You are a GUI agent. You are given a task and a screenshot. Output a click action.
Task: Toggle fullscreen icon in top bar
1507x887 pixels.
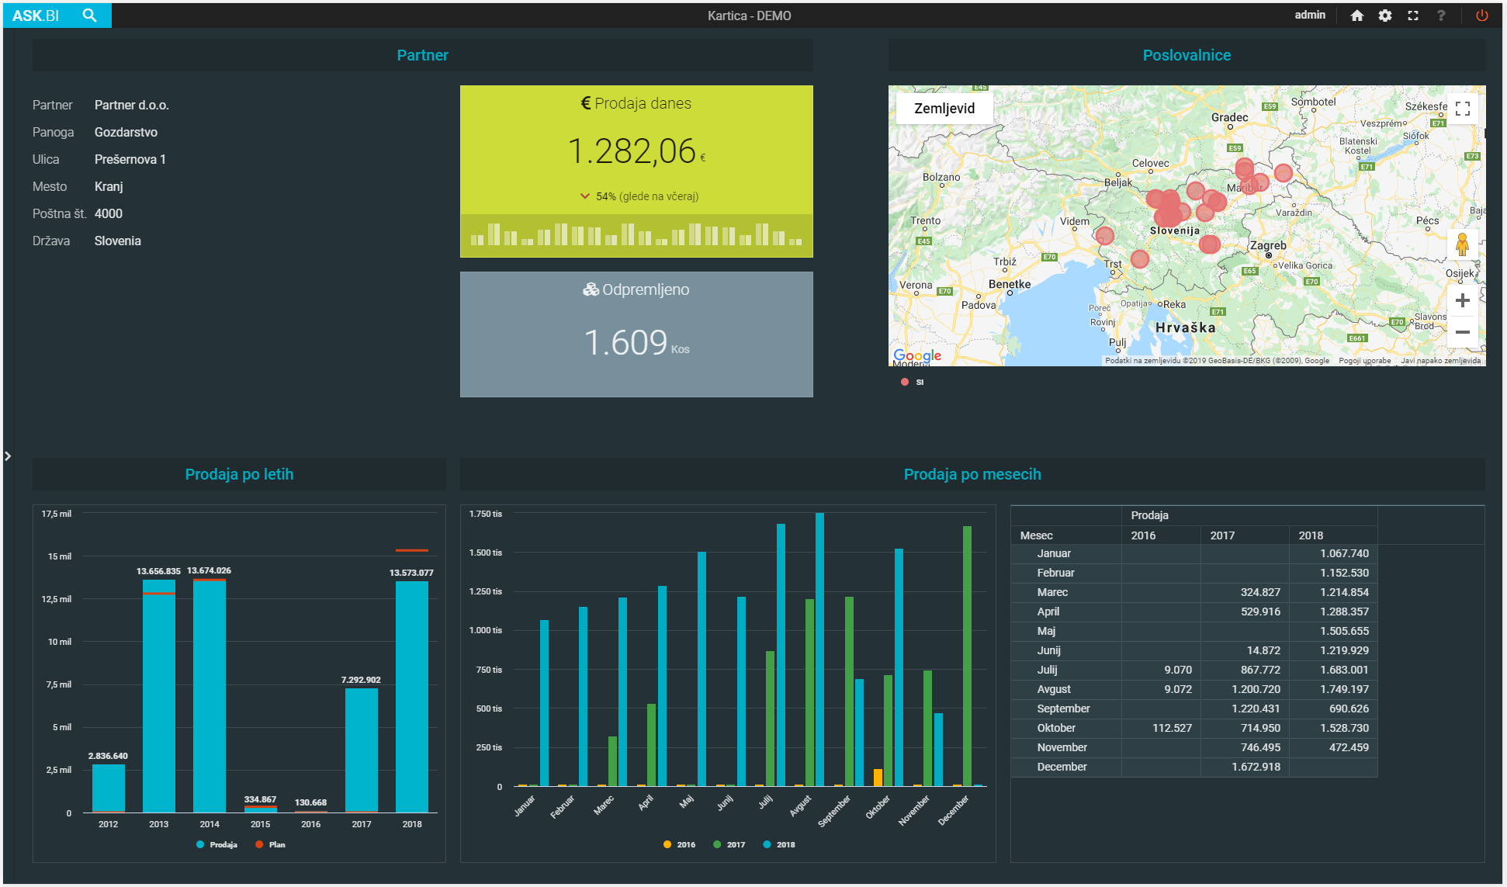click(1412, 16)
